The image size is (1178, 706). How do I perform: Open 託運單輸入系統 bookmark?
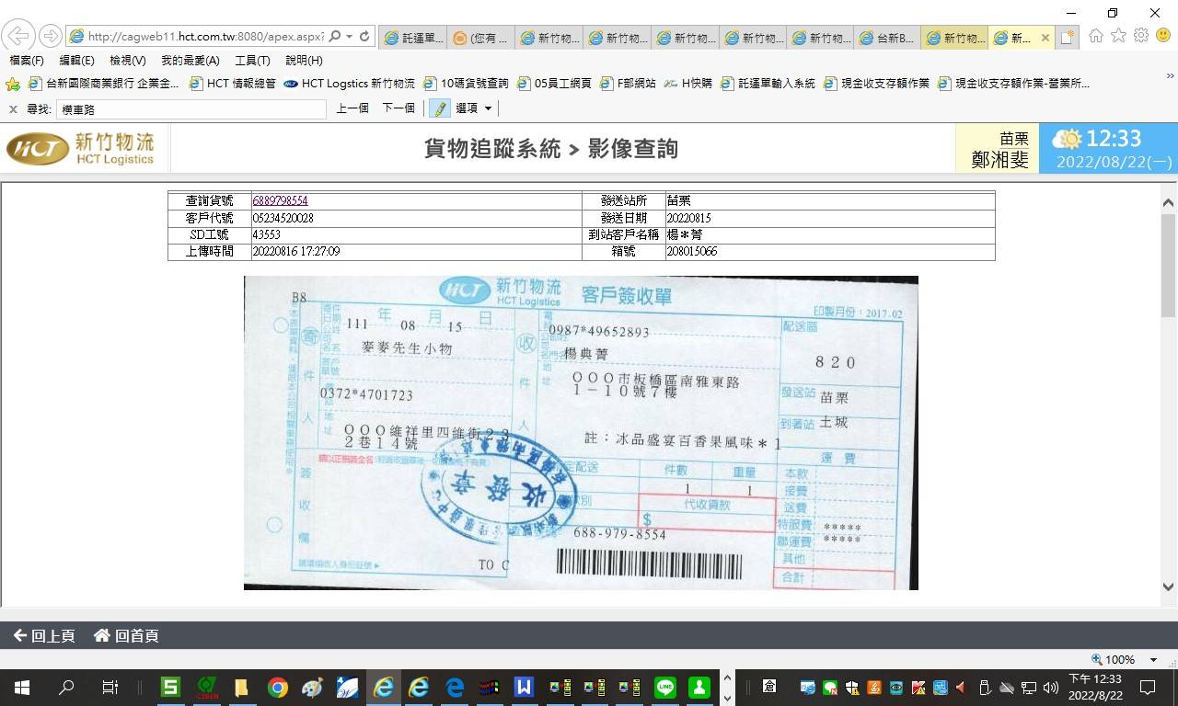[x=768, y=84]
